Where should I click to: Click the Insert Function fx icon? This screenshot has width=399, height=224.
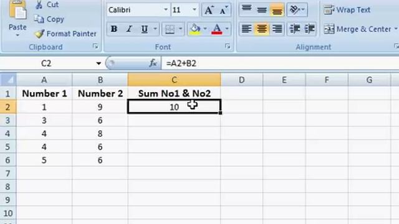[x=153, y=63]
